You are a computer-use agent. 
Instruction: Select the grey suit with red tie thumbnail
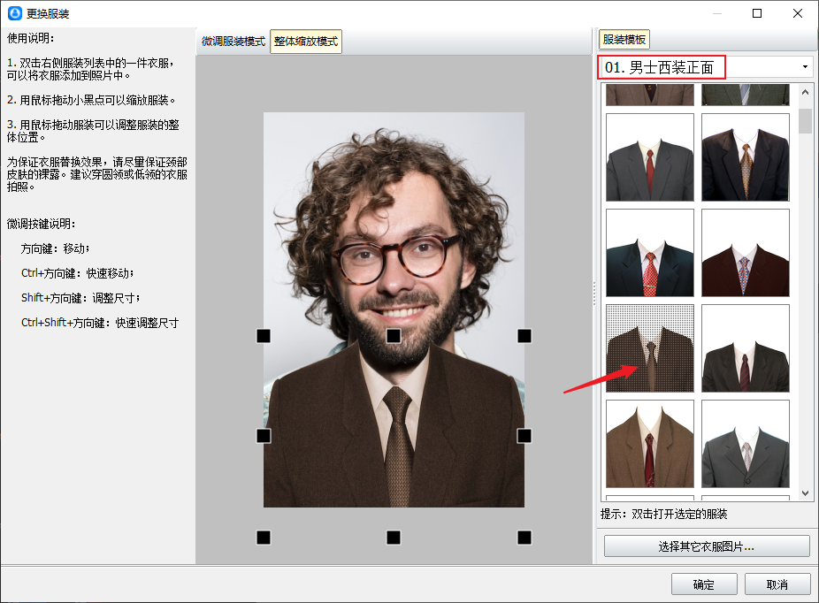tap(650, 157)
